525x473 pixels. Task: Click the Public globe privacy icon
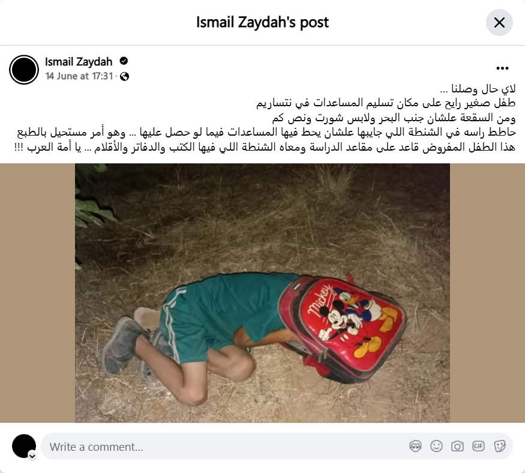tap(125, 76)
